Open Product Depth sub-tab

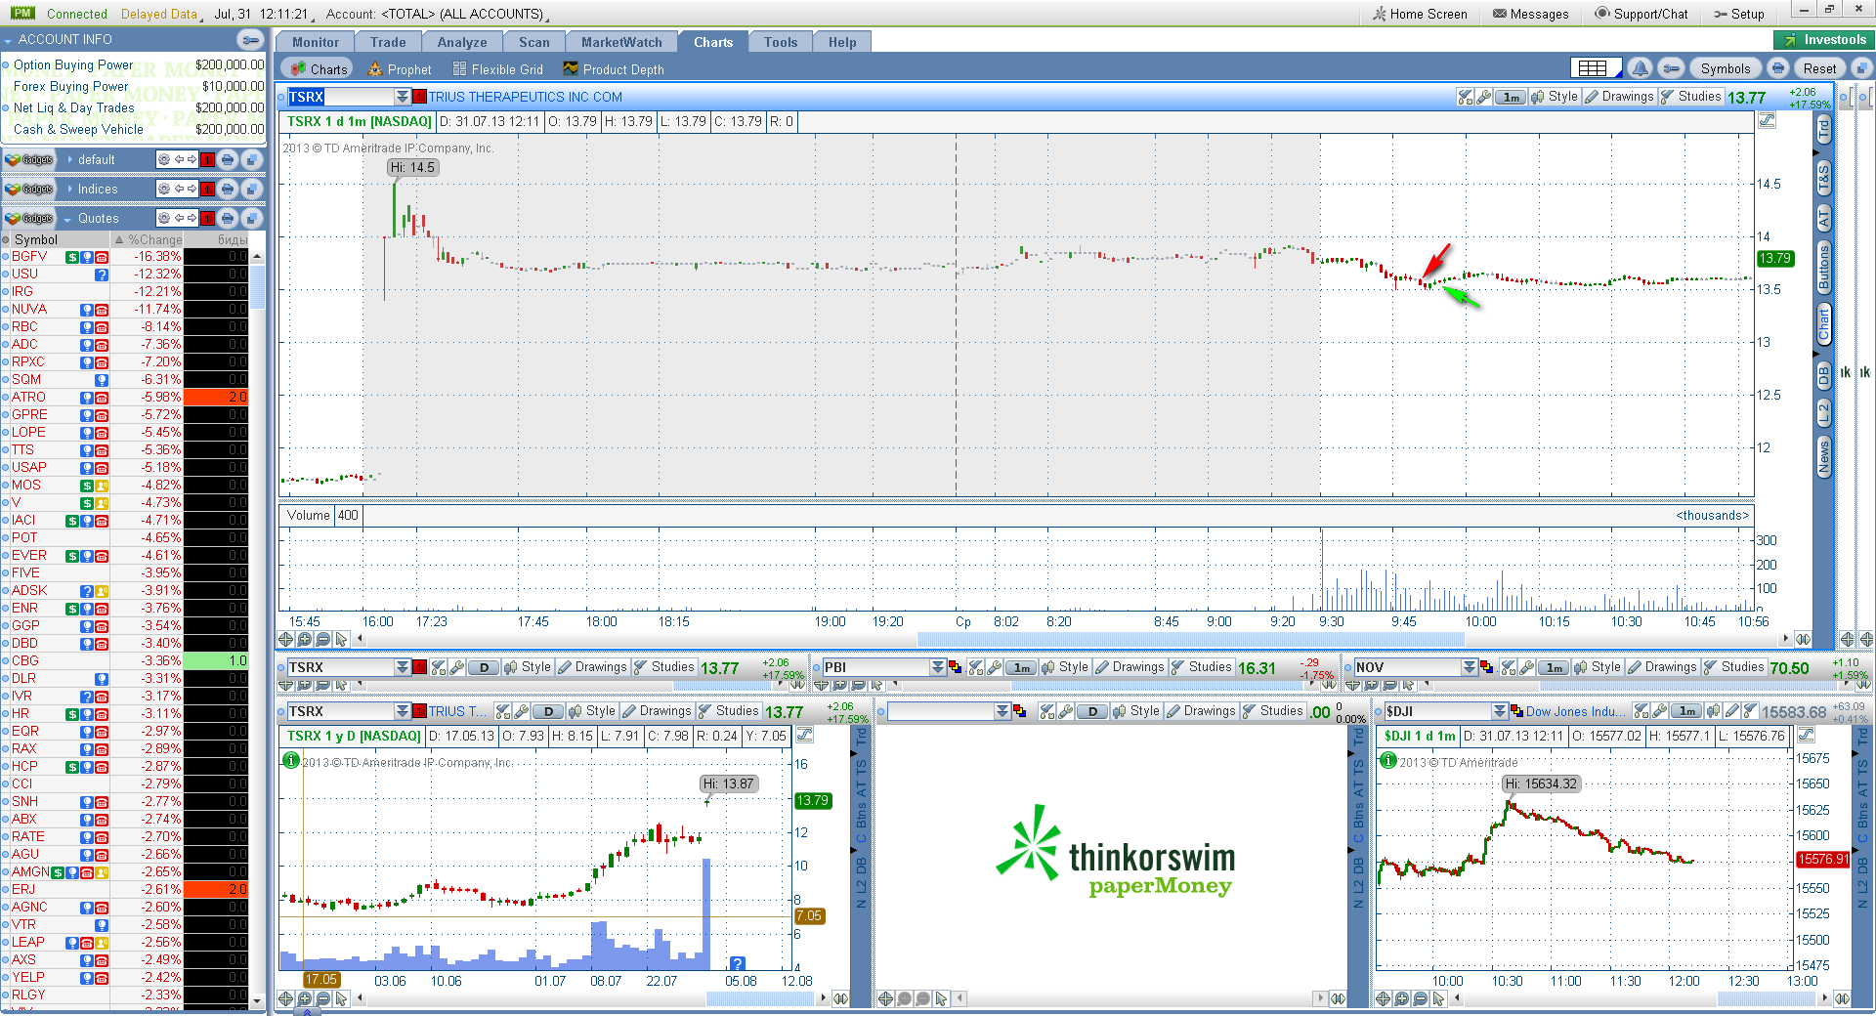[x=613, y=69]
